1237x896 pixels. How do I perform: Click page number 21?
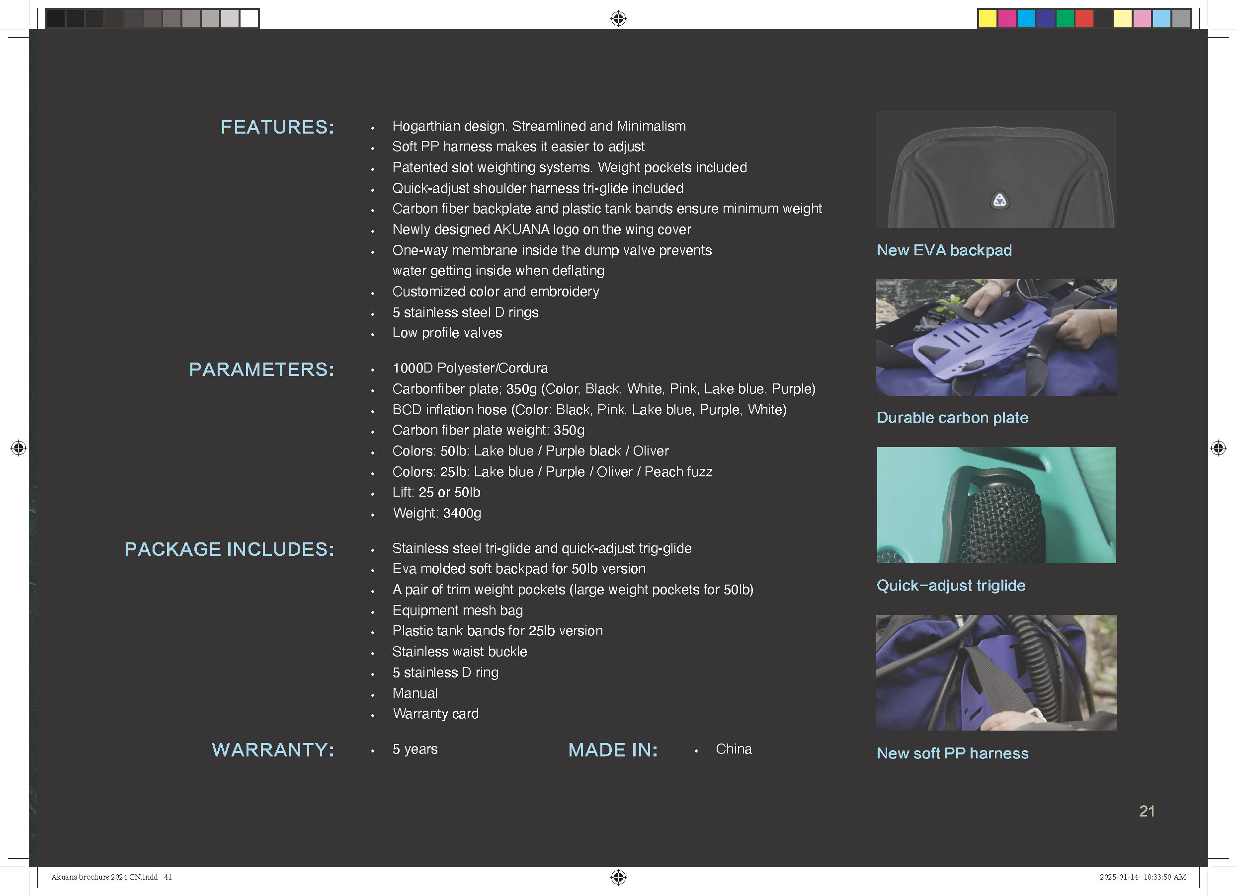1147,811
